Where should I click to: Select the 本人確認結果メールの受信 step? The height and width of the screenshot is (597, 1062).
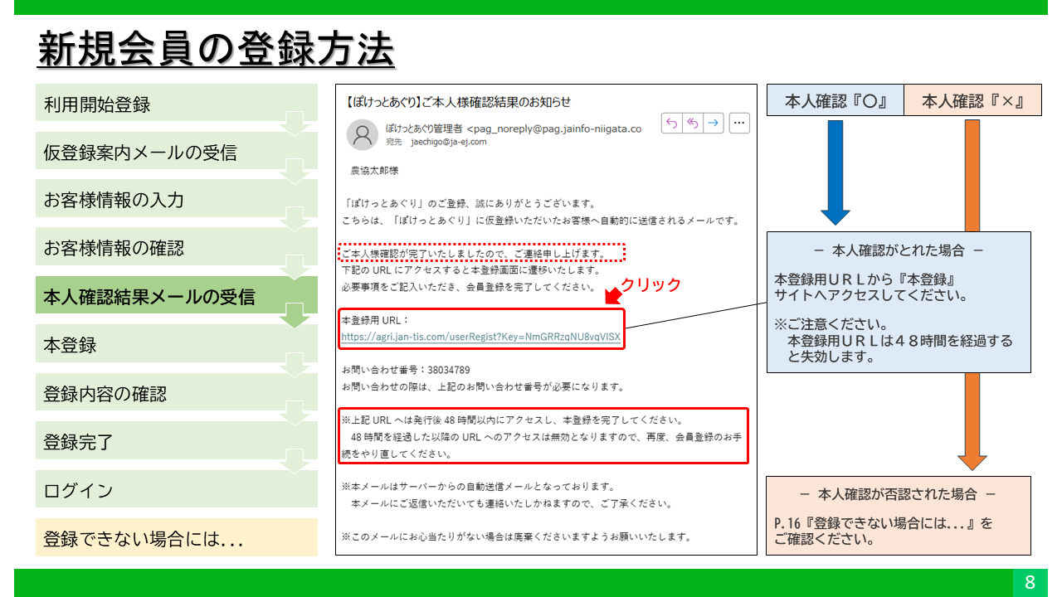pos(176,296)
